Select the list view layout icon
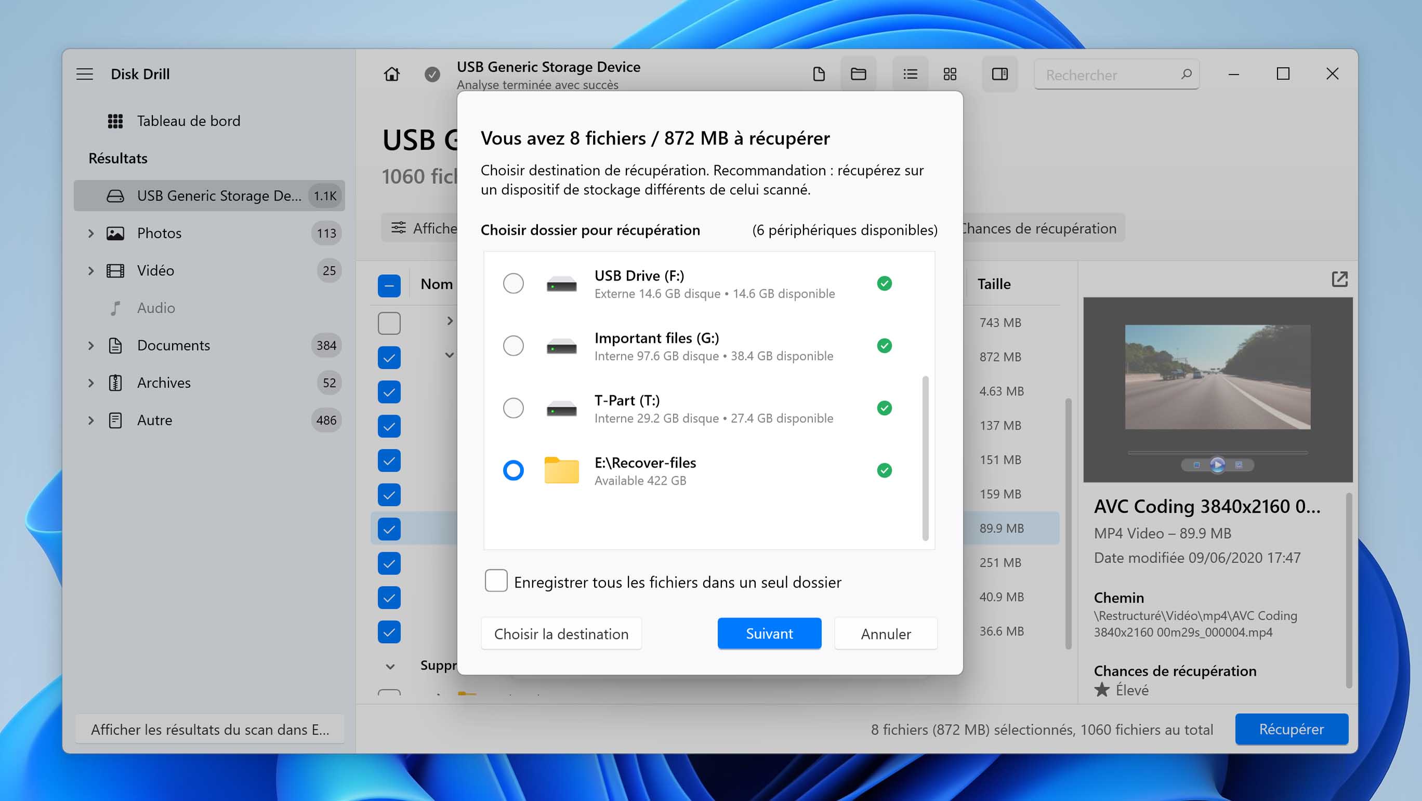The width and height of the screenshot is (1422, 801). pos(910,74)
